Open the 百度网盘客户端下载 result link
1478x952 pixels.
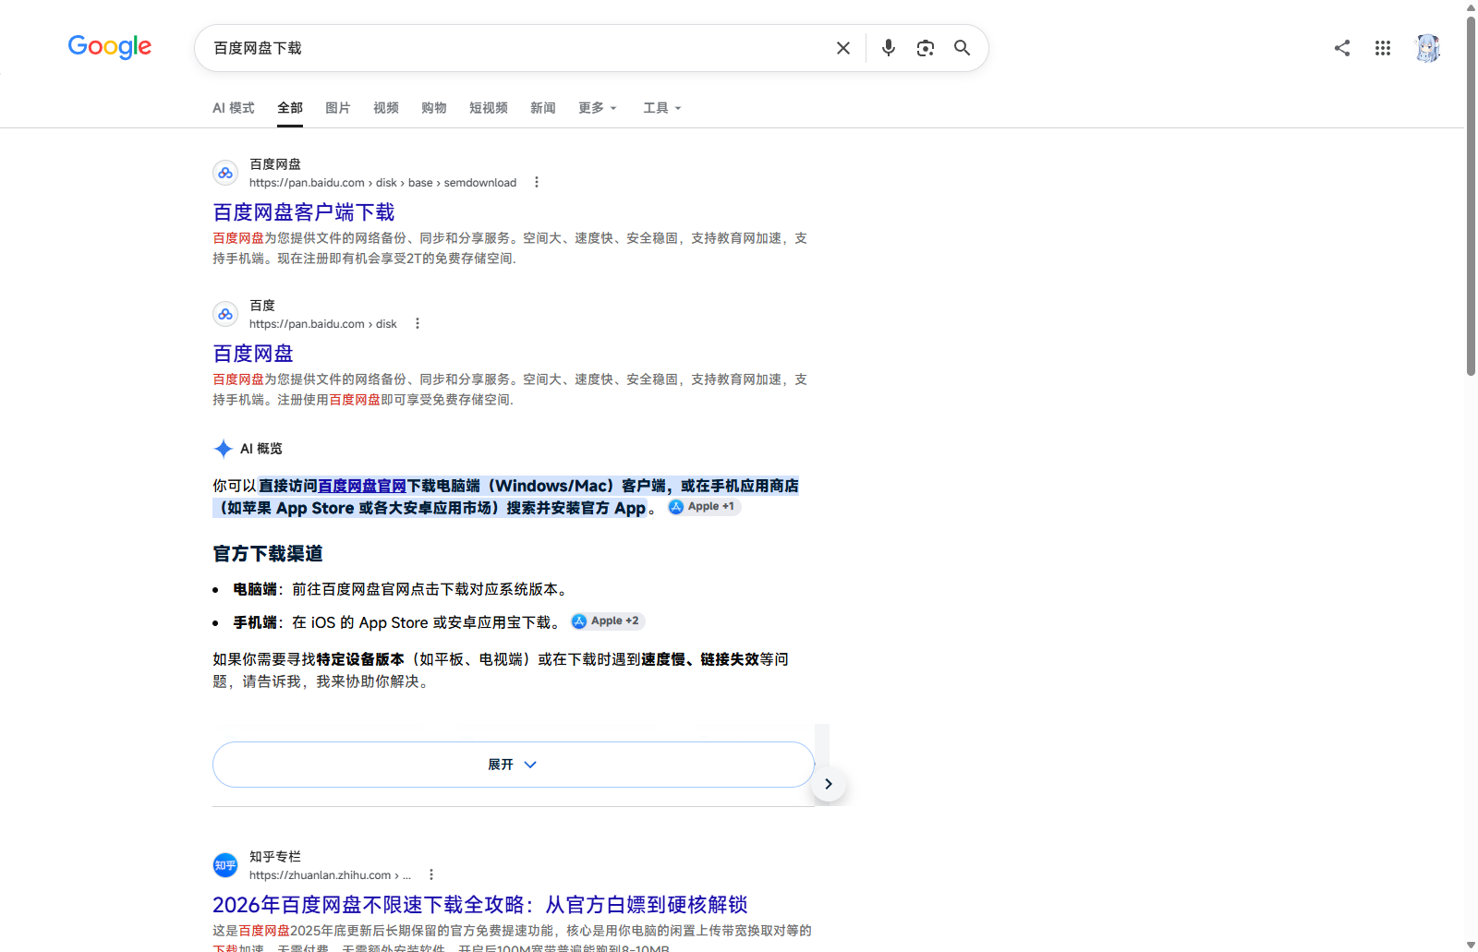[x=304, y=212]
